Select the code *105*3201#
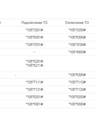 click(x=35, y=30)
